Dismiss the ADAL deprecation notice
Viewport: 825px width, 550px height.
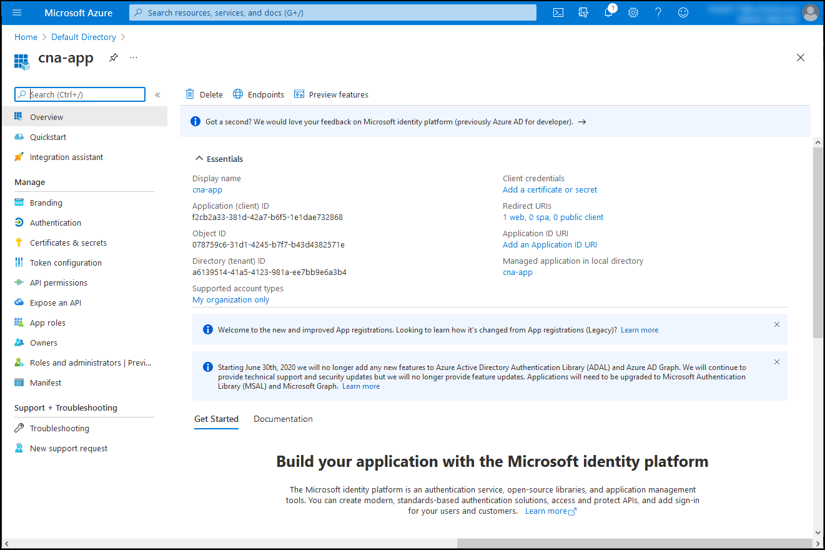(777, 362)
